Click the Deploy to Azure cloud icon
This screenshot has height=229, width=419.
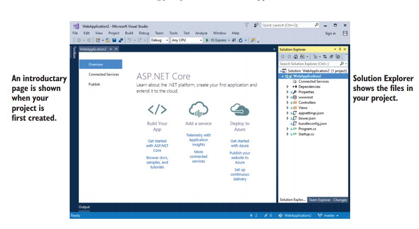click(240, 109)
